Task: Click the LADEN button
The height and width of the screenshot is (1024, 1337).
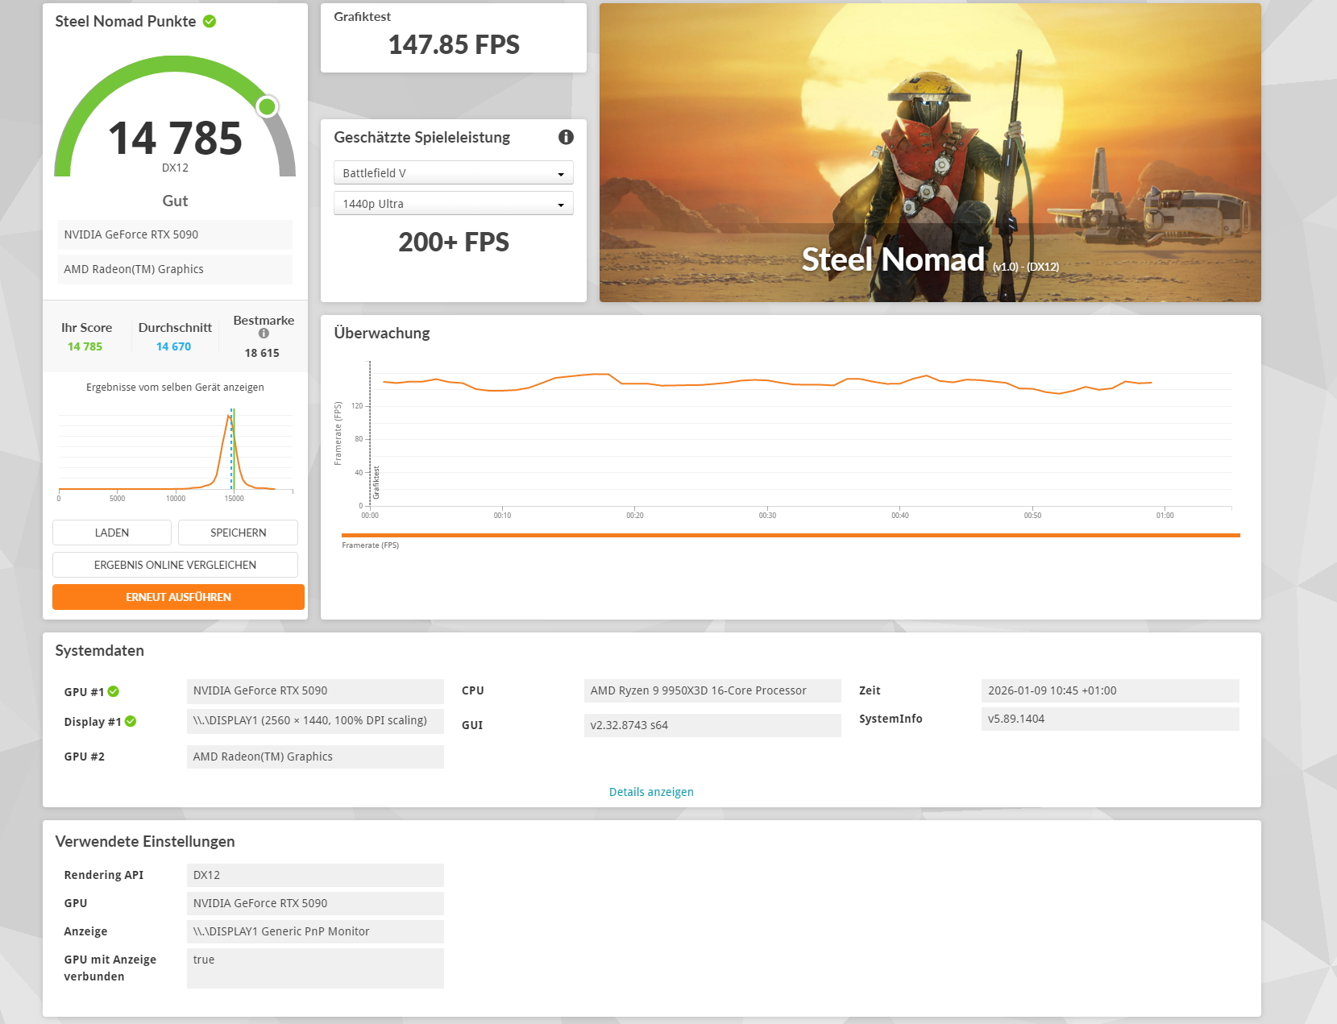Action: pyautogui.click(x=112, y=533)
